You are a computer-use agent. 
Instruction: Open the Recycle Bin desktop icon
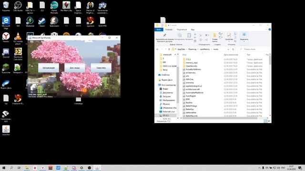click(x=6, y=6)
